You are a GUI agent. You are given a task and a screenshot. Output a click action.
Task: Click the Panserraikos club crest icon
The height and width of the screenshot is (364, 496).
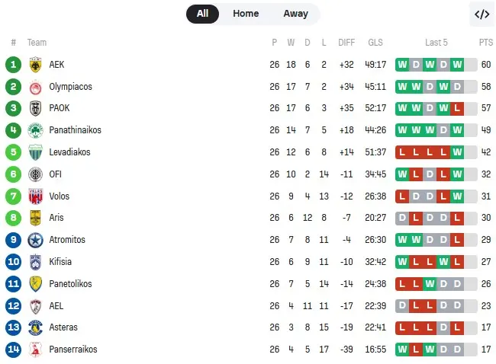point(35,350)
